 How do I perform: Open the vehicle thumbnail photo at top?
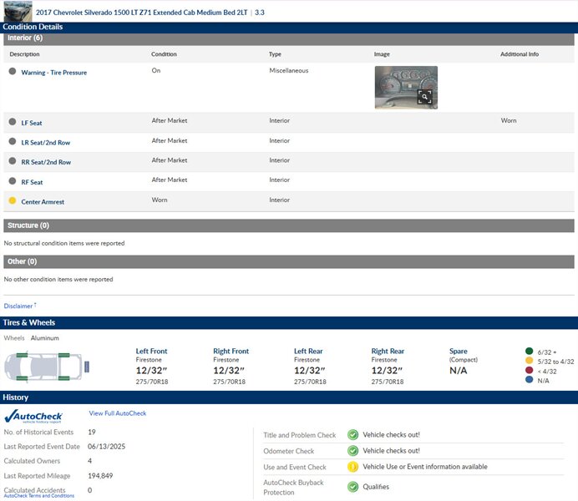18,11
